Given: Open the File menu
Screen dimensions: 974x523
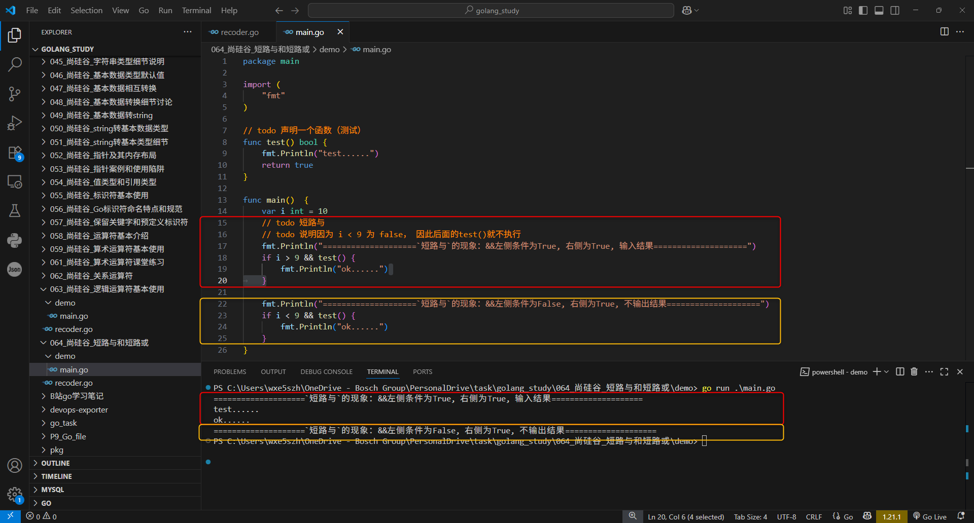Looking at the screenshot, I should [x=32, y=10].
